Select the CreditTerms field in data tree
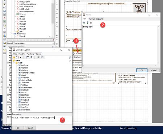Viewport: 163px width, 134px height. point(26,97)
